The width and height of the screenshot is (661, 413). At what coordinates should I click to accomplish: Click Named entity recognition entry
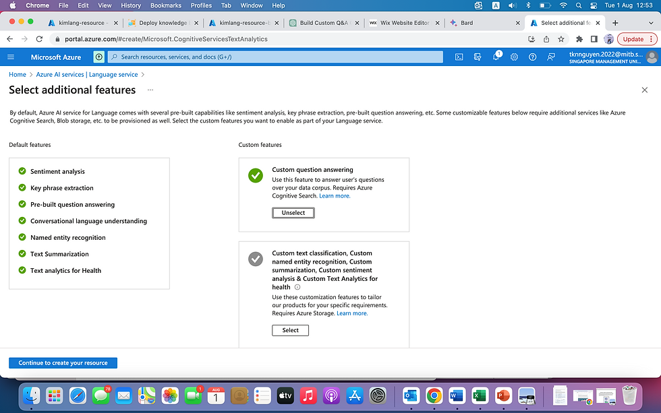click(68, 237)
